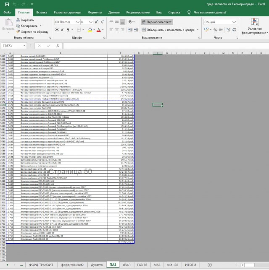Click the decrease font size icon

click(x=102, y=22)
